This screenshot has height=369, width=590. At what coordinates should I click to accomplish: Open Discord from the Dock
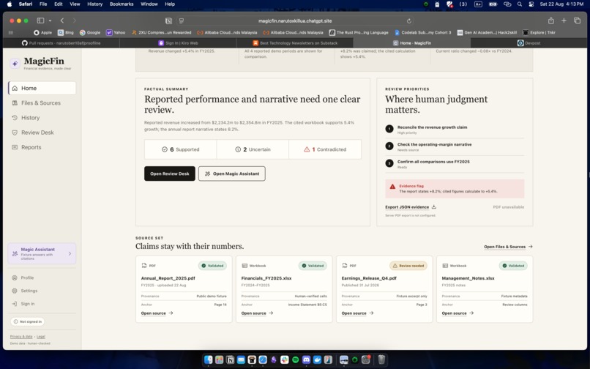click(306, 360)
